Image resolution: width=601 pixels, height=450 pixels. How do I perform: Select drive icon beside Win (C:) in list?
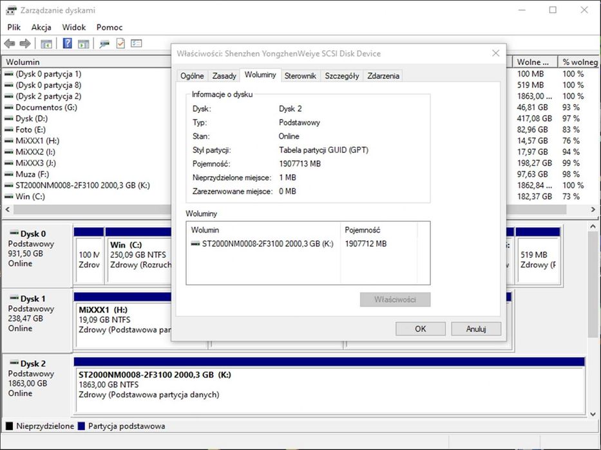coord(9,197)
